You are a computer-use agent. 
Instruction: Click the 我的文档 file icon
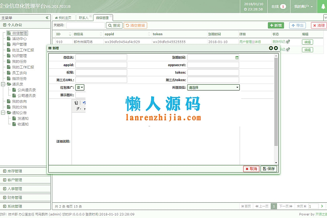(9, 107)
